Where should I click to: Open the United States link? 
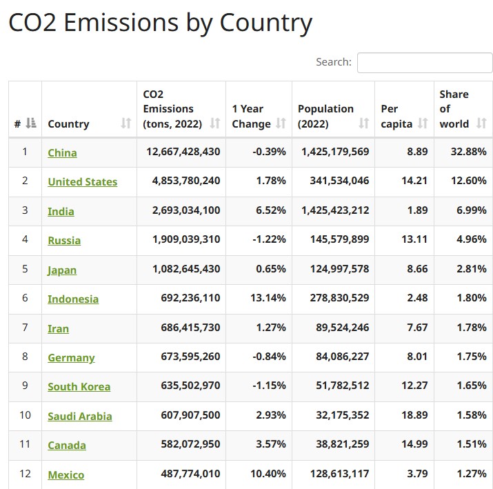coord(82,182)
